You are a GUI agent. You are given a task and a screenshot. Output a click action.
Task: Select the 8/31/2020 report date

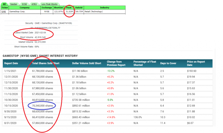(x=10, y=123)
